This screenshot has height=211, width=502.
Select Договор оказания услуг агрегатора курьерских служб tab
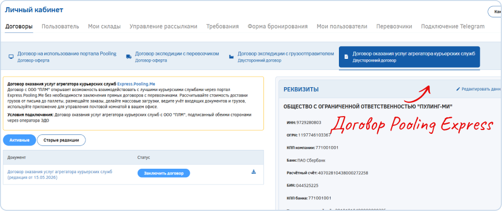tap(409, 57)
